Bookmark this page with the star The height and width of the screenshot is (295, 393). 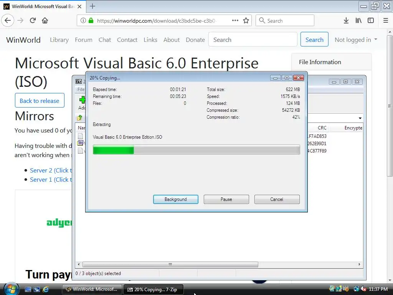tap(246, 21)
